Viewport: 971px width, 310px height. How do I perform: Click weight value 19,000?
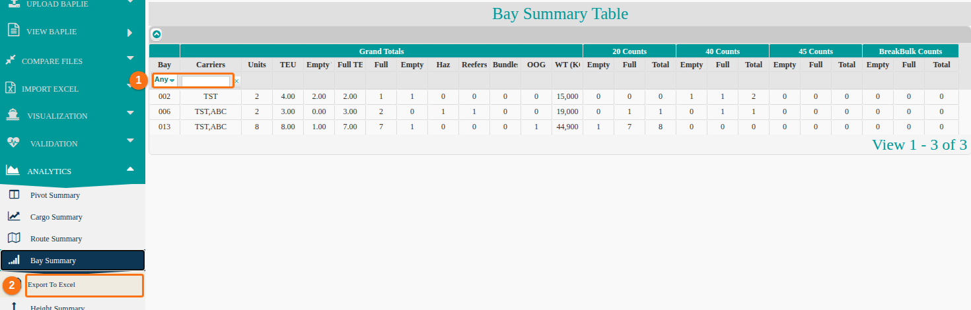coord(567,111)
